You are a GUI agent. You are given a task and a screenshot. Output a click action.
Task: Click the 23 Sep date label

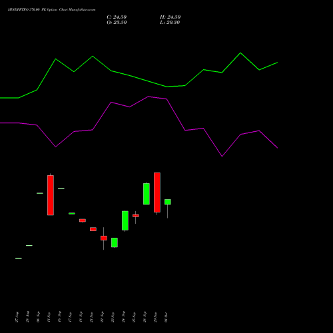click(113, 317)
